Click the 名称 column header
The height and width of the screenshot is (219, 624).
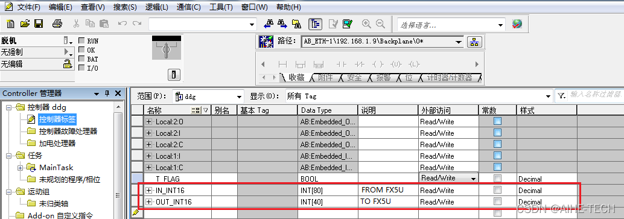(177, 110)
